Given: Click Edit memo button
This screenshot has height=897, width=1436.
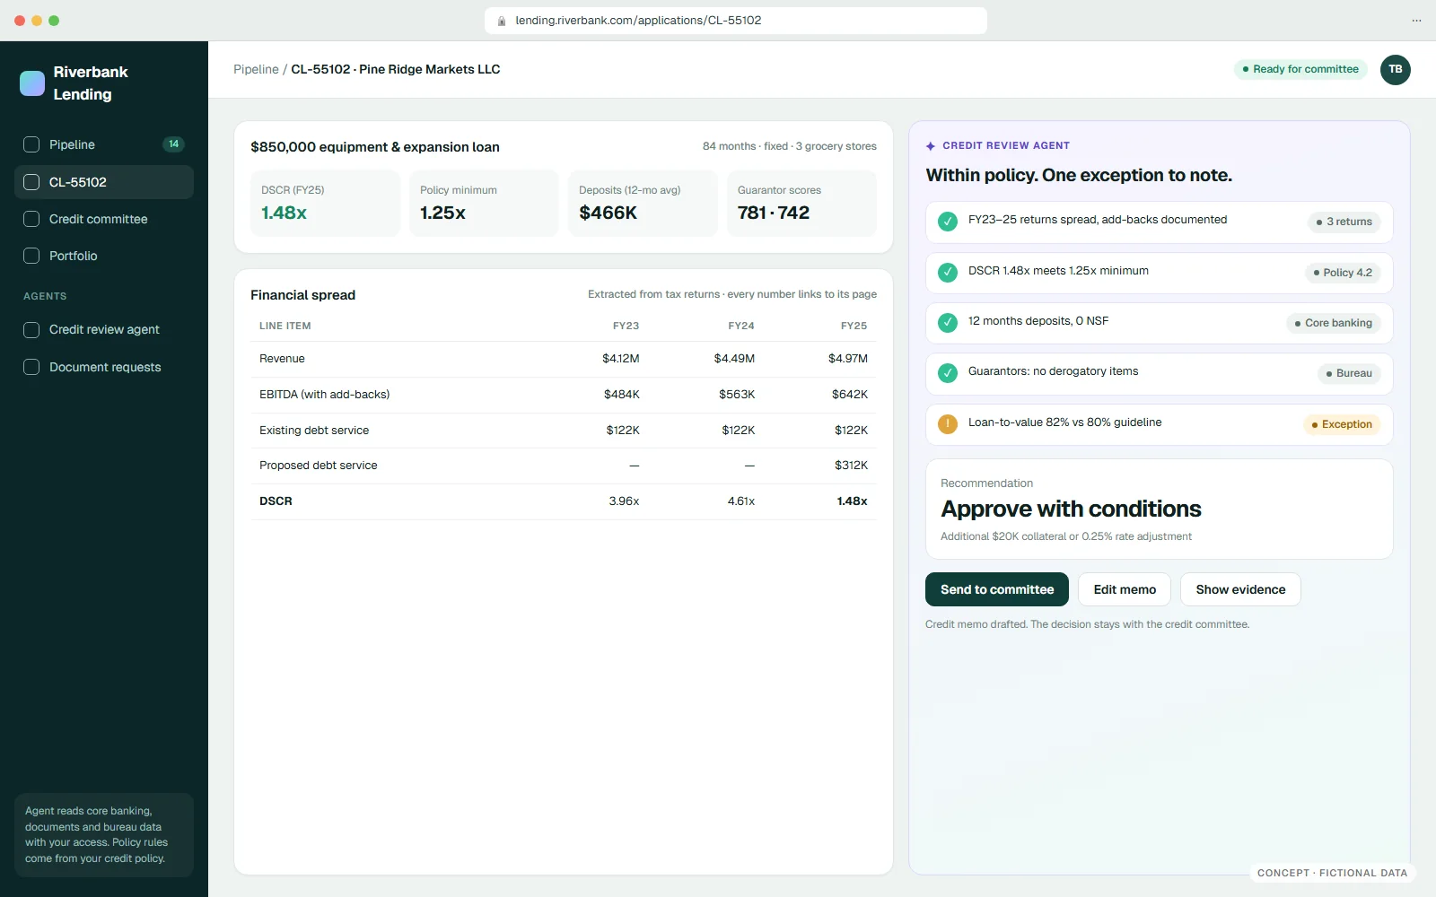Looking at the screenshot, I should coord(1125,589).
